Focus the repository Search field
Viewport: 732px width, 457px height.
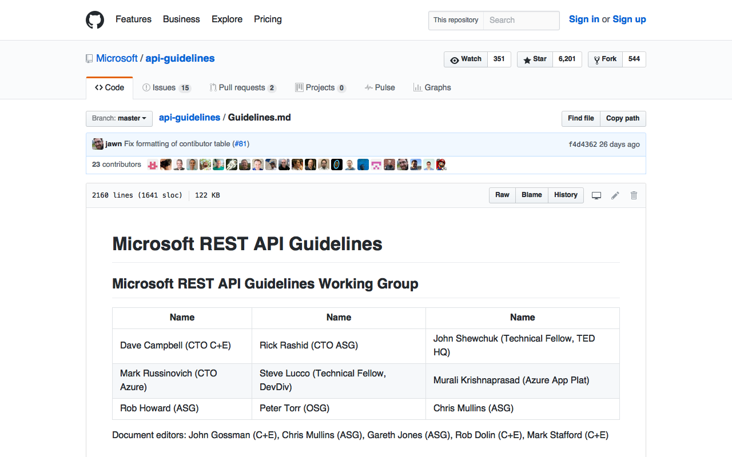click(x=521, y=20)
